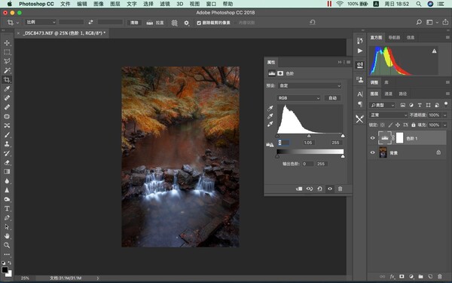Click the black point eyedropper in Levels
The image size is (452, 283).
(270, 108)
